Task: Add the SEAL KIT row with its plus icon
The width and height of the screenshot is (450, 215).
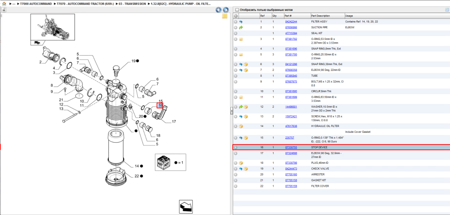Action: 236,33
